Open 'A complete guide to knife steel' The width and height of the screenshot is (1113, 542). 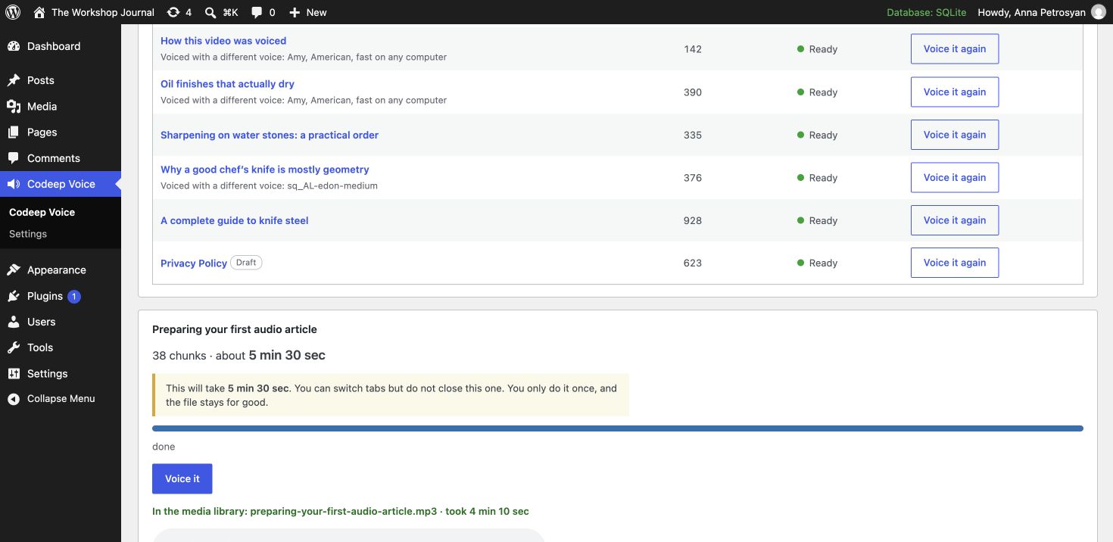click(235, 220)
